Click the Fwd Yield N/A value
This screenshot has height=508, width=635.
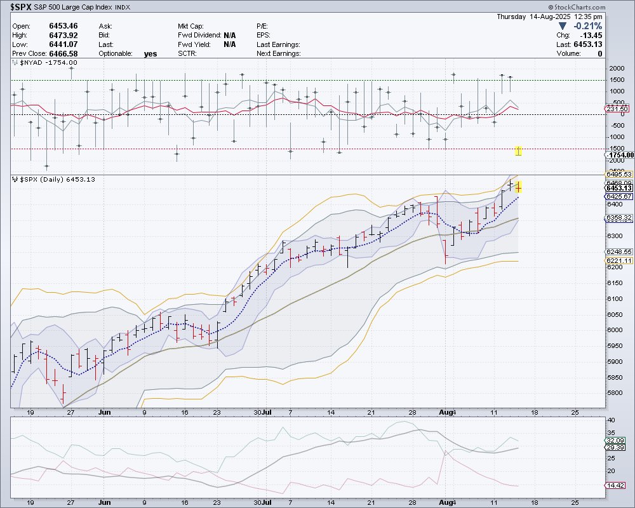pos(230,44)
